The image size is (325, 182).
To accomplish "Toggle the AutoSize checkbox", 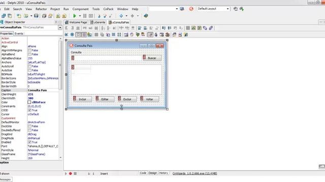I will [x=29, y=70].
